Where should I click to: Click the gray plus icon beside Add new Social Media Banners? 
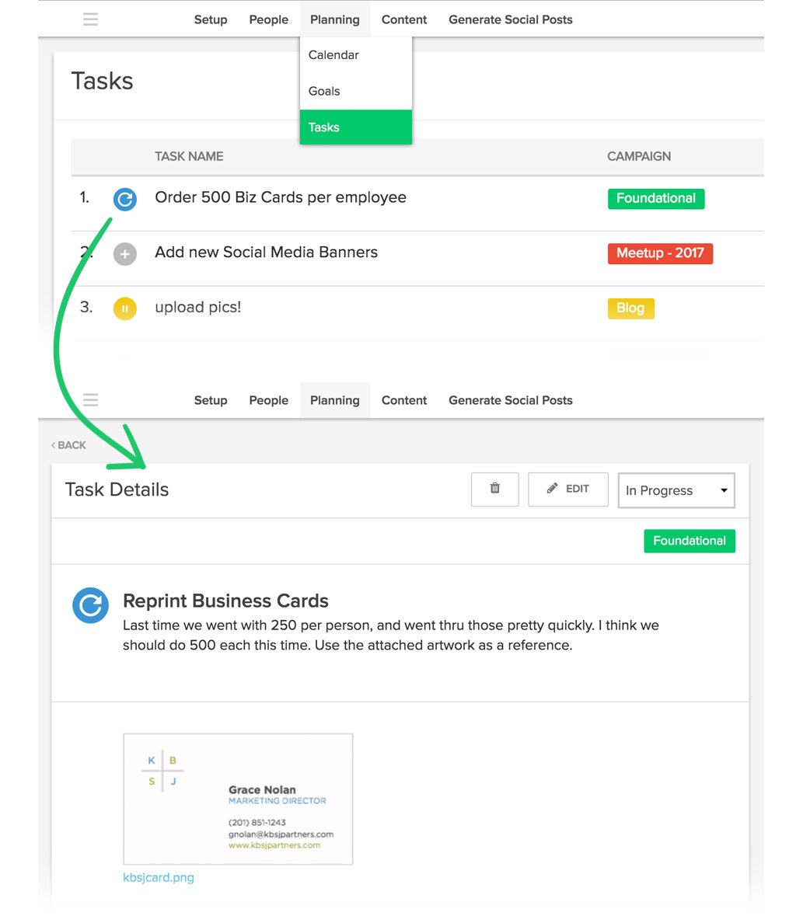125,254
